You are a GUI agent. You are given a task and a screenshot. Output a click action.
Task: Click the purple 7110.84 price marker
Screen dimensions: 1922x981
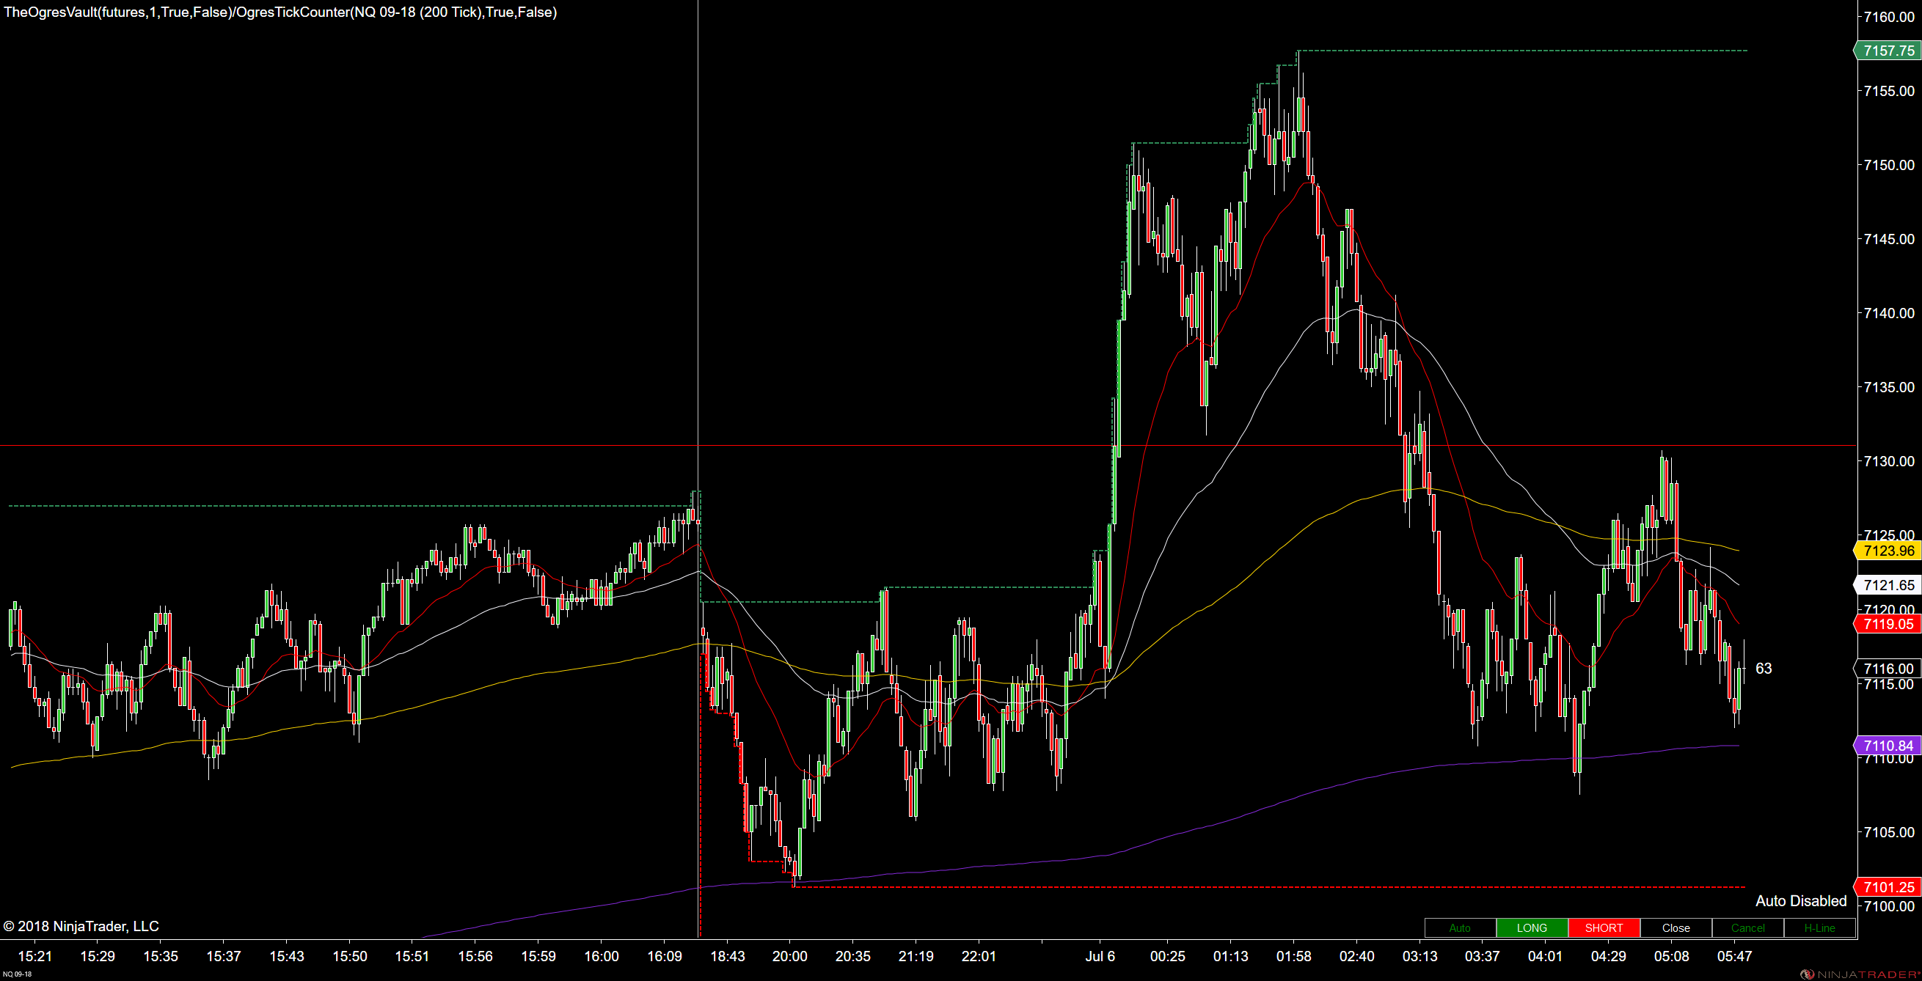click(x=1888, y=746)
